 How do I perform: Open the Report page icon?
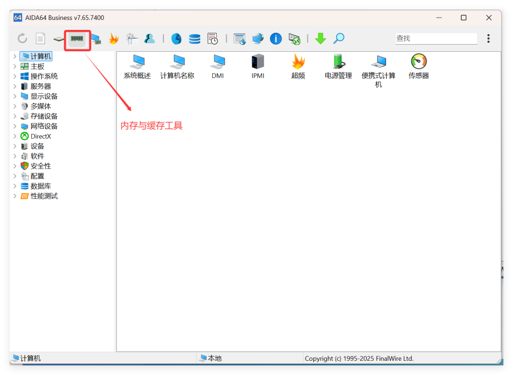[x=40, y=38]
